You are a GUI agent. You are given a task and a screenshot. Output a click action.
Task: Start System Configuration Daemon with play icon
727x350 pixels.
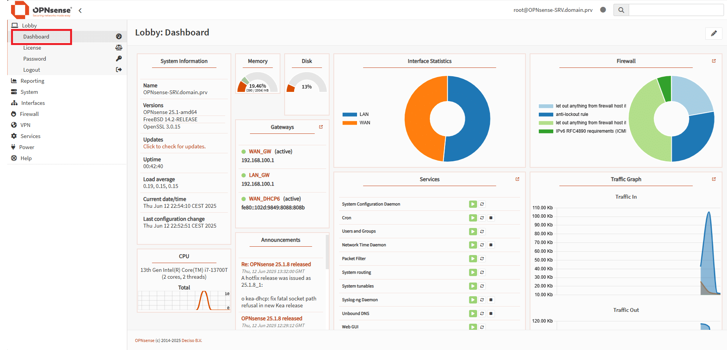(x=473, y=204)
